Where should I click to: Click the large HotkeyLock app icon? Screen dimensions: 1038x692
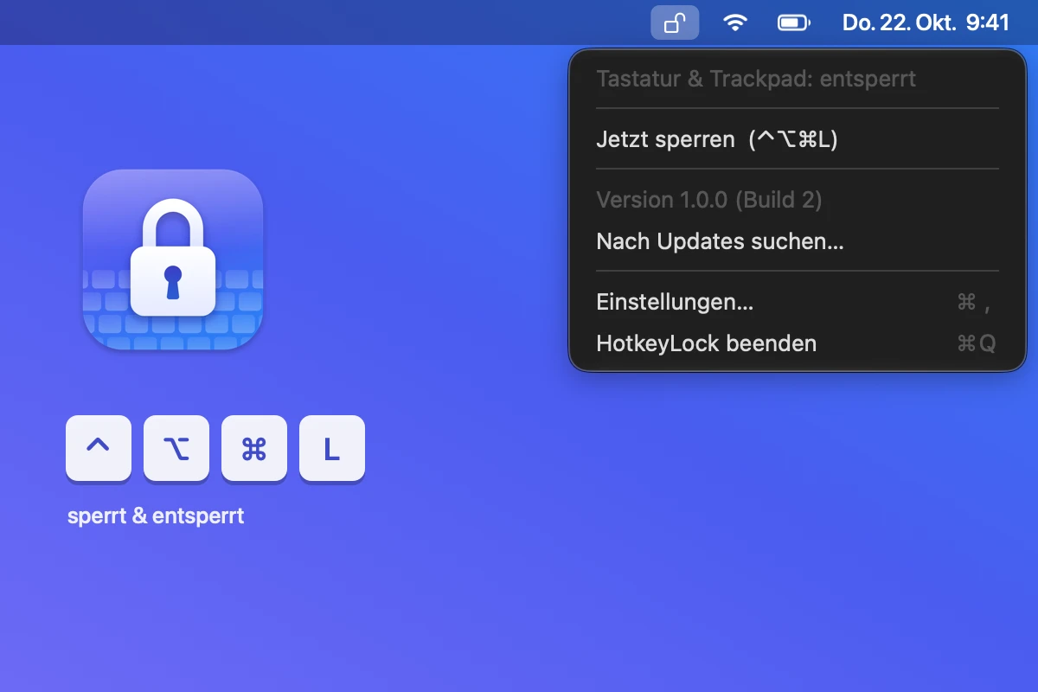click(x=173, y=259)
